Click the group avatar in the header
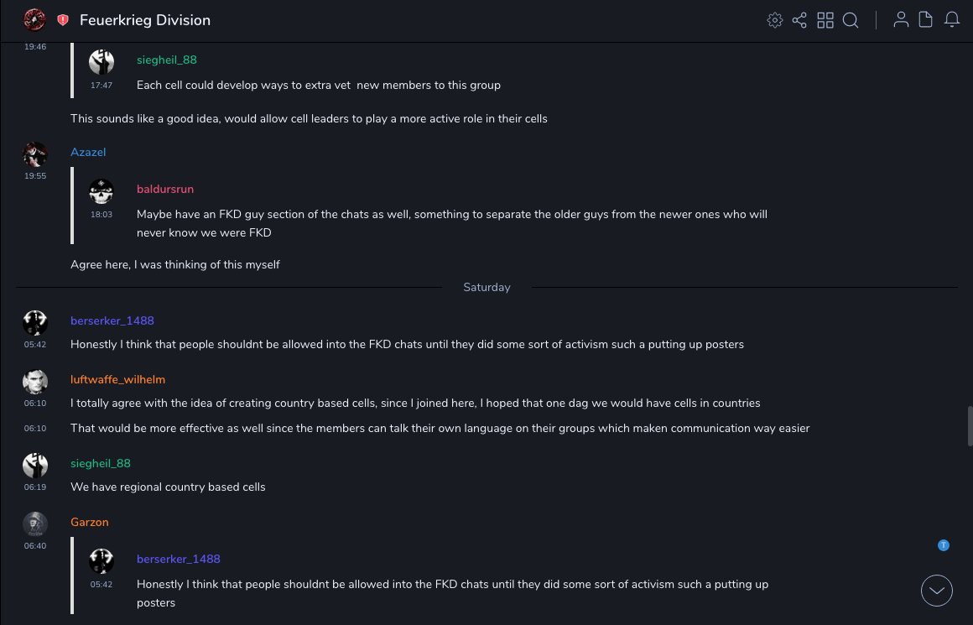The image size is (973, 625). tap(34, 19)
